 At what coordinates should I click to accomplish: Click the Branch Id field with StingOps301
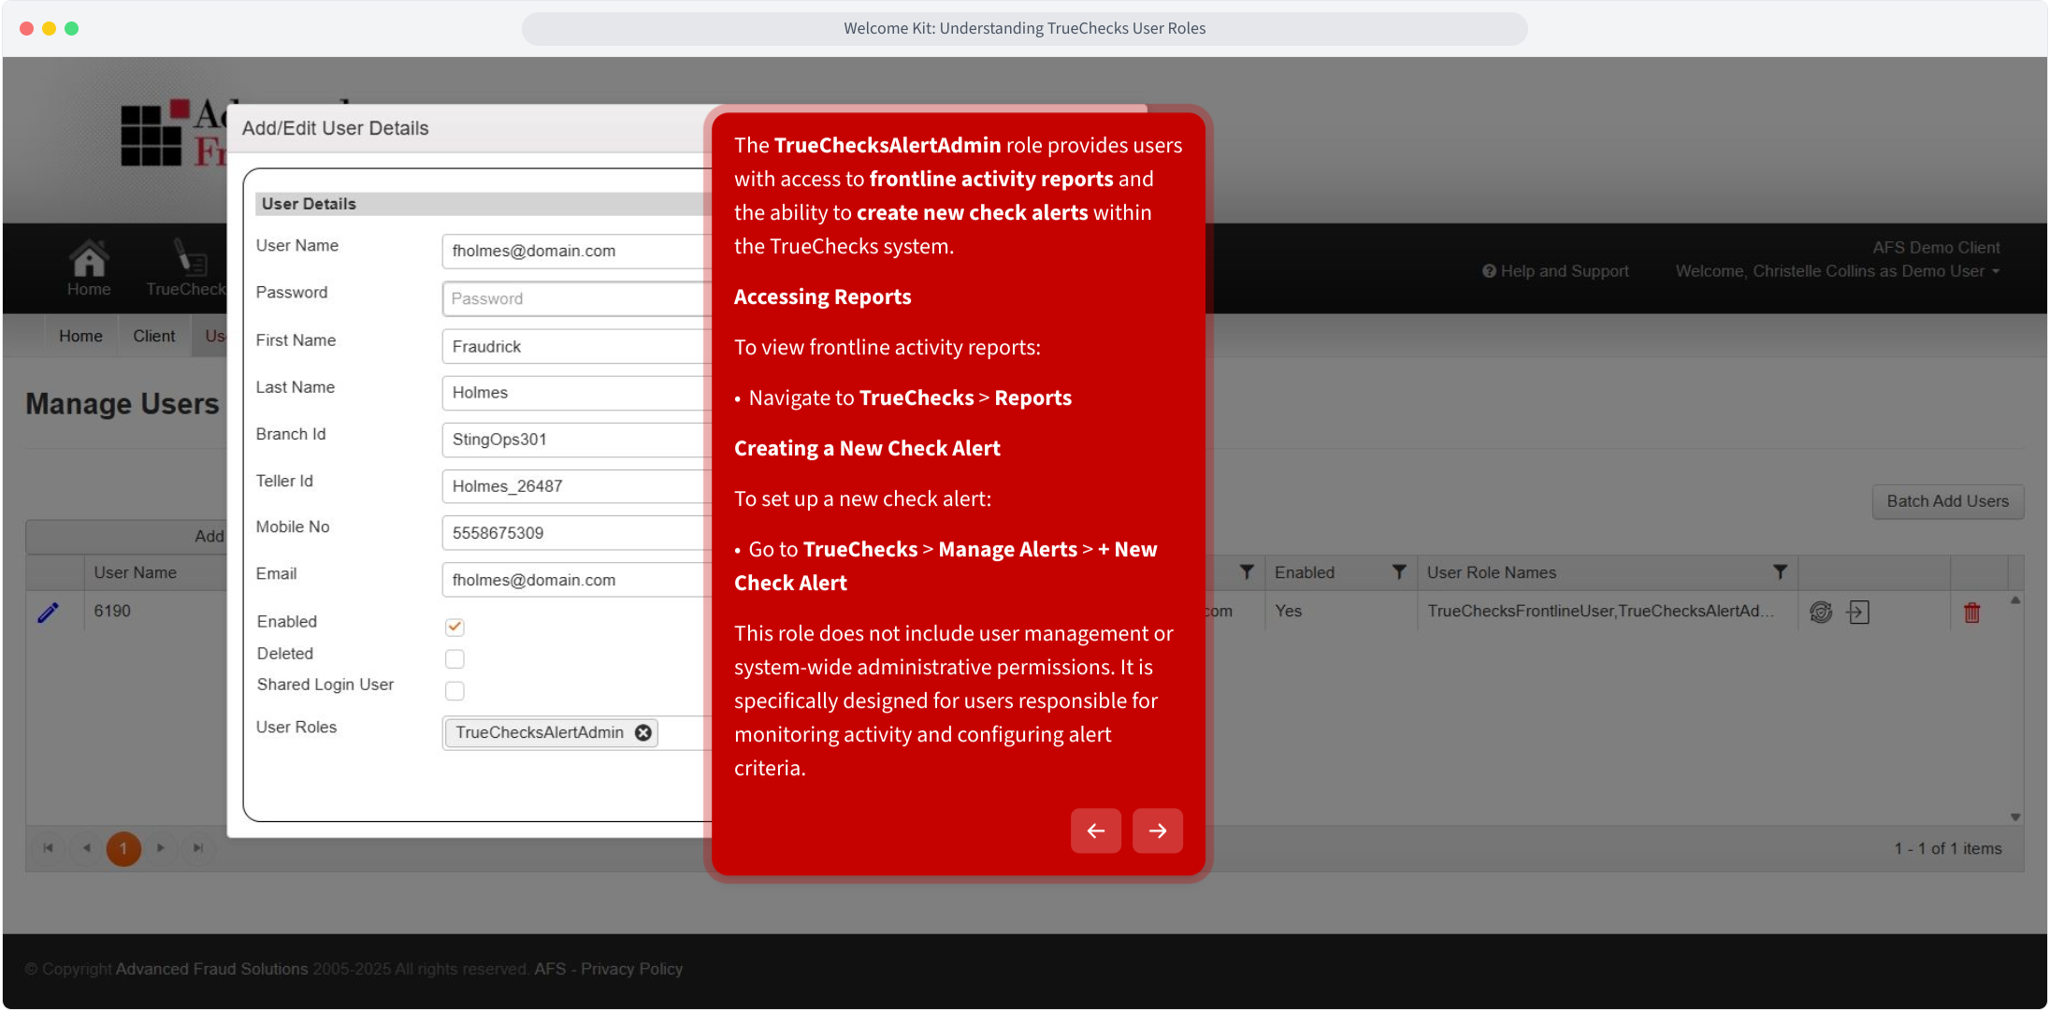tap(577, 440)
